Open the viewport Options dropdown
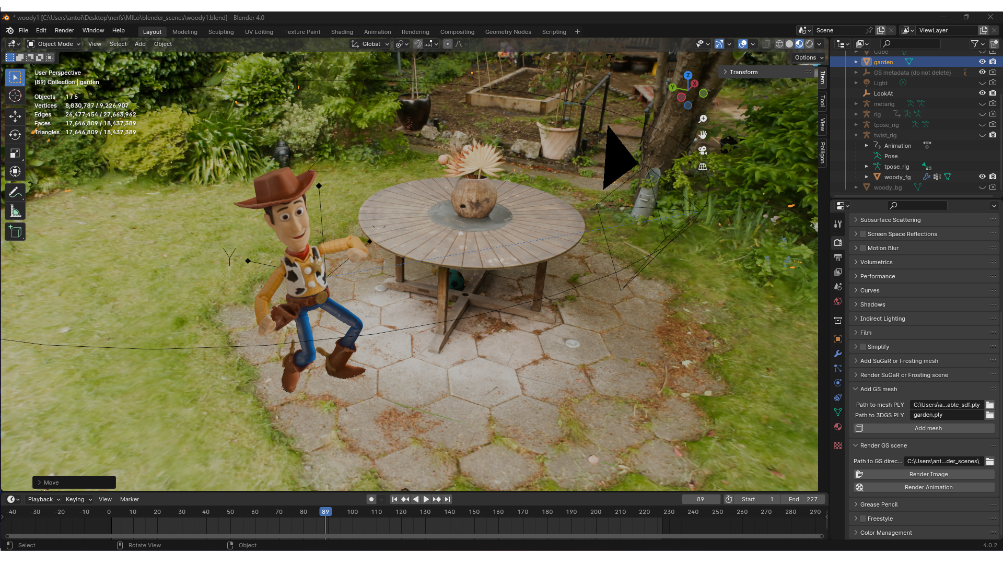This screenshot has height=564, width=1003. 809,57
